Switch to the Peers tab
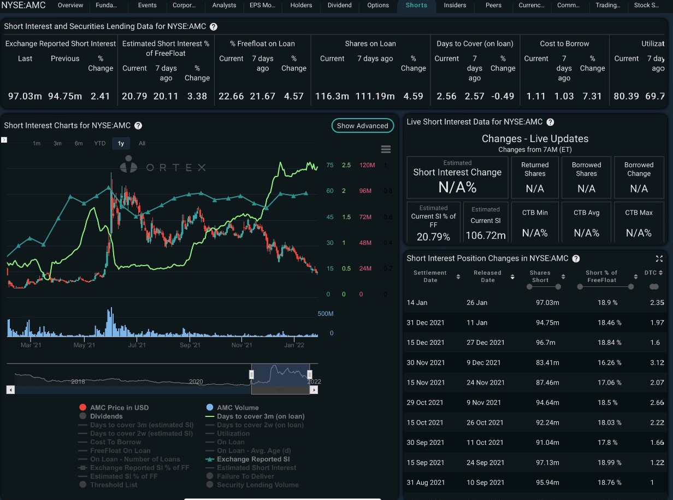The height and width of the screenshot is (500, 673). [x=494, y=5]
